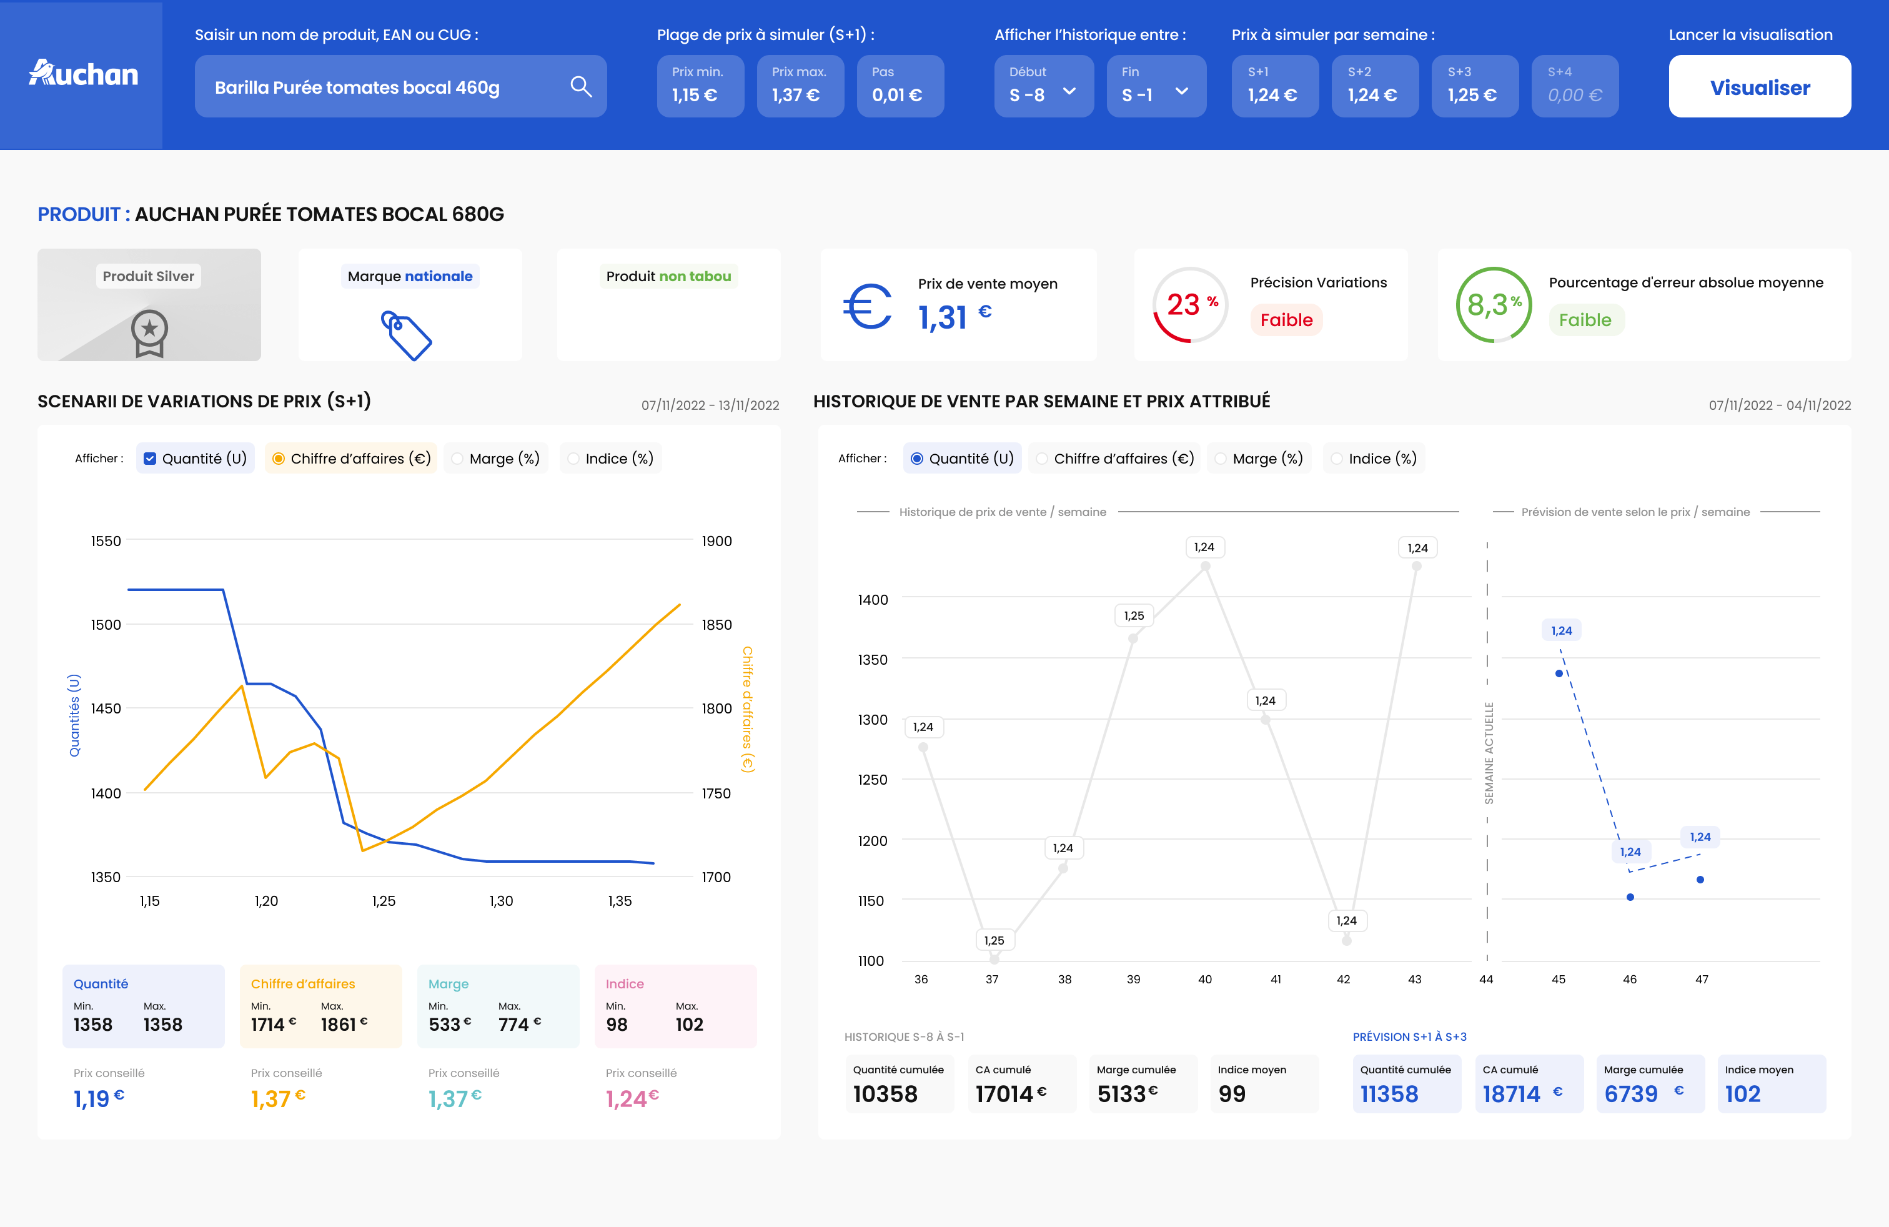
Task: Click forecast Indice moyen 102
Action: tap(1772, 1084)
